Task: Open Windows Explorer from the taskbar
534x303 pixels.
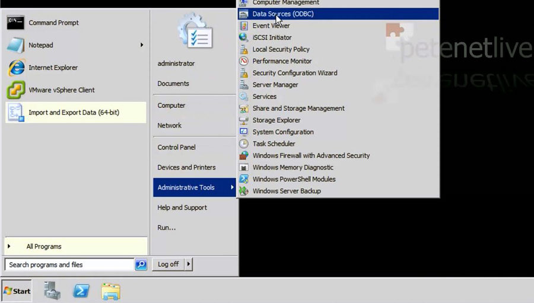Action: coord(111,292)
